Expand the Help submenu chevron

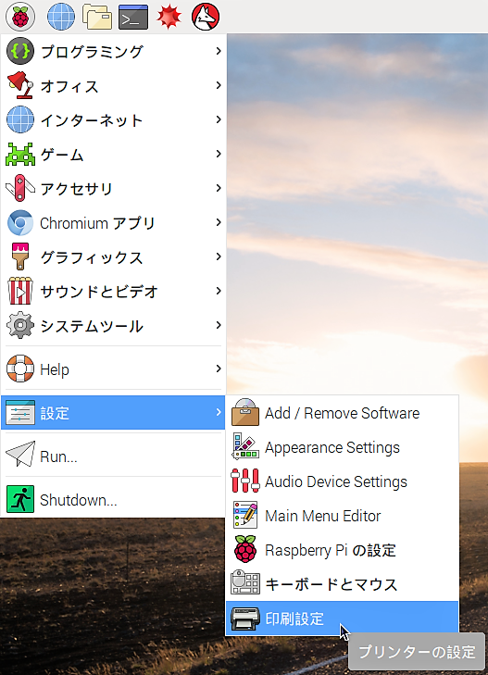219,369
